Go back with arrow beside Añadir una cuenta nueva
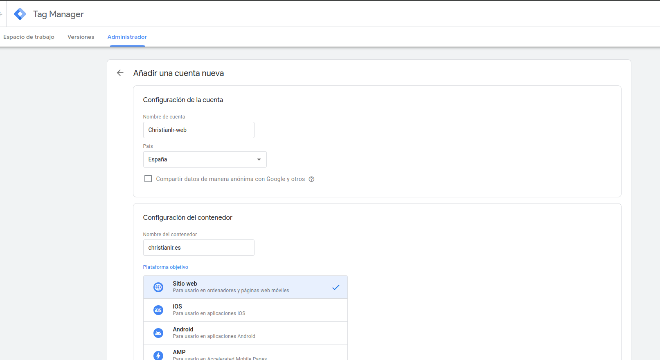 (120, 73)
